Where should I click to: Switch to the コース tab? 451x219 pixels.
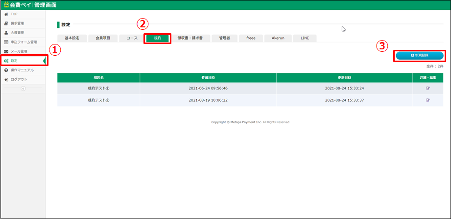click(x=132, y=39)
